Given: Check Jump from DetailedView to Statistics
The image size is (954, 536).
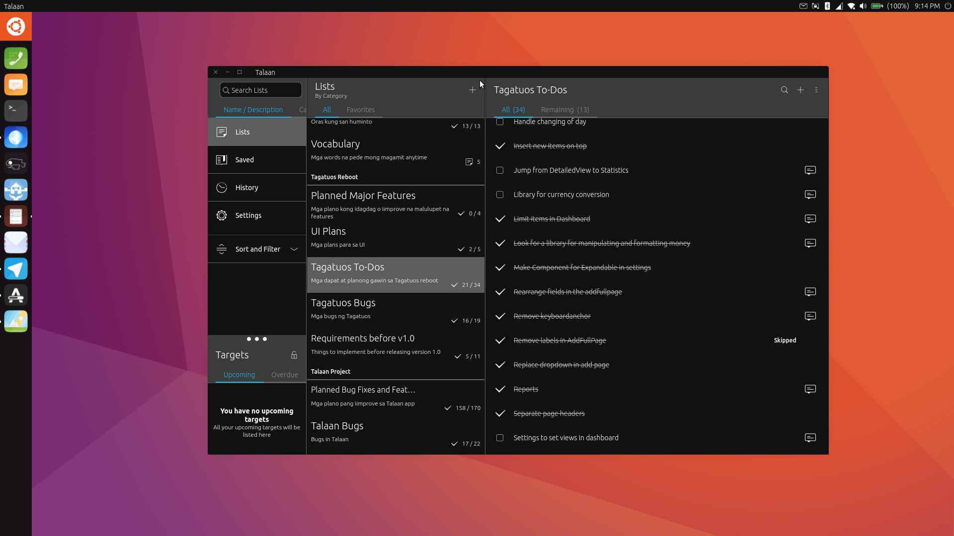Looking at the screenshot, I should click(500, 170).
